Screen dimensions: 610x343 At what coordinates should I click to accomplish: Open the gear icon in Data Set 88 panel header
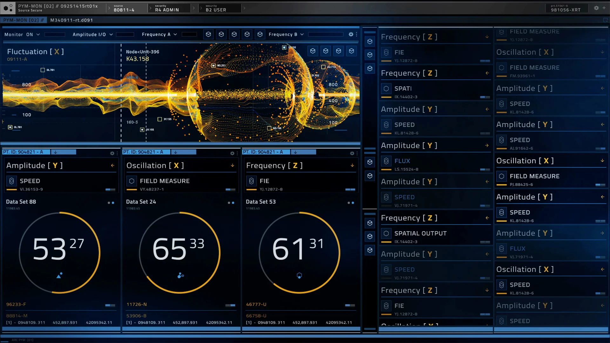112,153
